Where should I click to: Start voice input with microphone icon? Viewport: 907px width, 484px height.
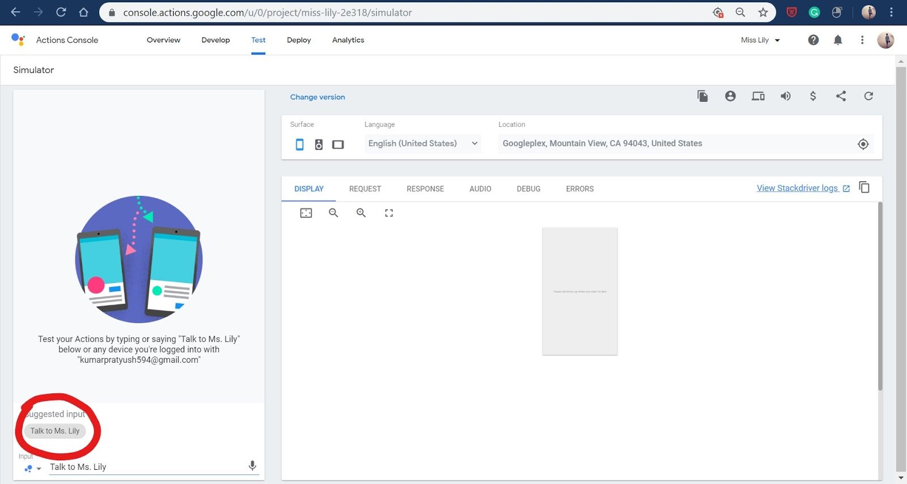pyautogui.click(x=252, y=465)
